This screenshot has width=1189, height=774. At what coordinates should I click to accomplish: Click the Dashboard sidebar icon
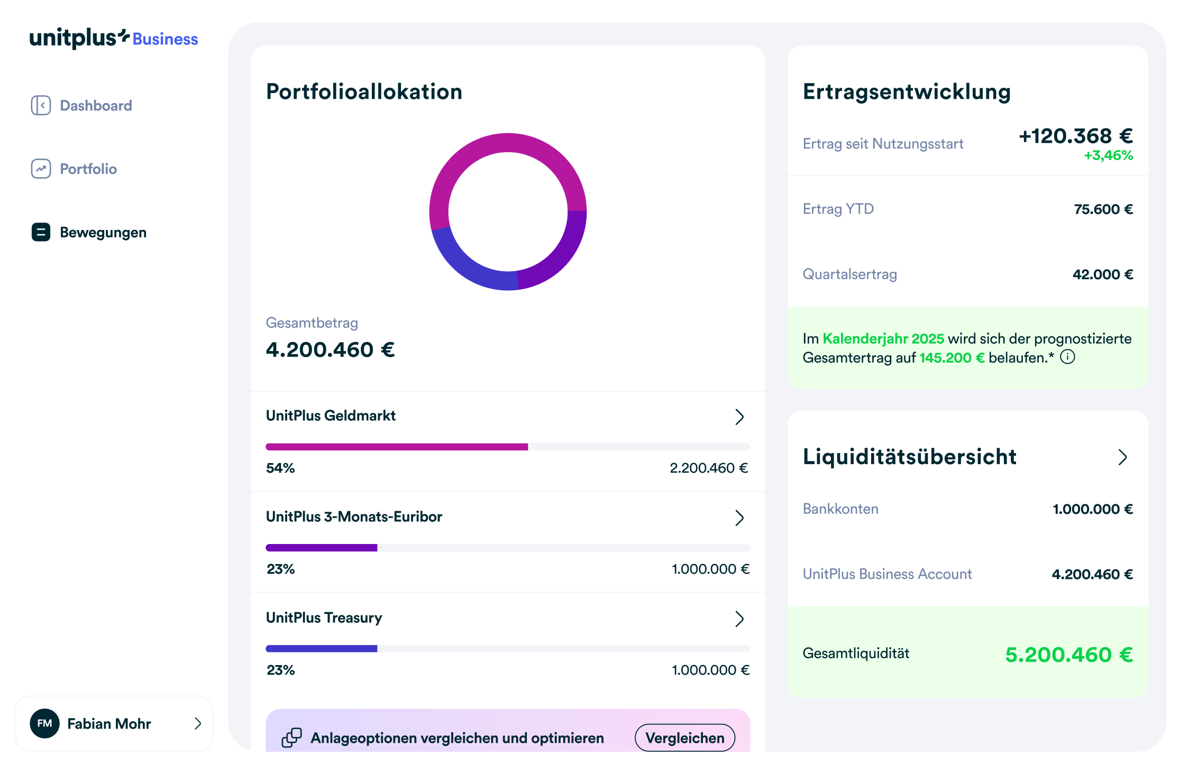41,105
